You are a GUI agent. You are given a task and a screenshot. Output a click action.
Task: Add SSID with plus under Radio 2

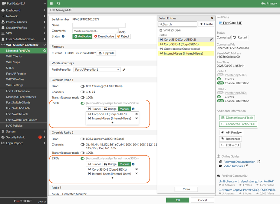pos(112,178)
